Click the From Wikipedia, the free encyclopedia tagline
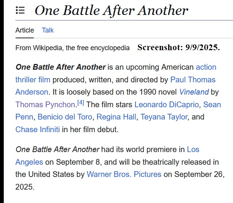 coord(73,48)
